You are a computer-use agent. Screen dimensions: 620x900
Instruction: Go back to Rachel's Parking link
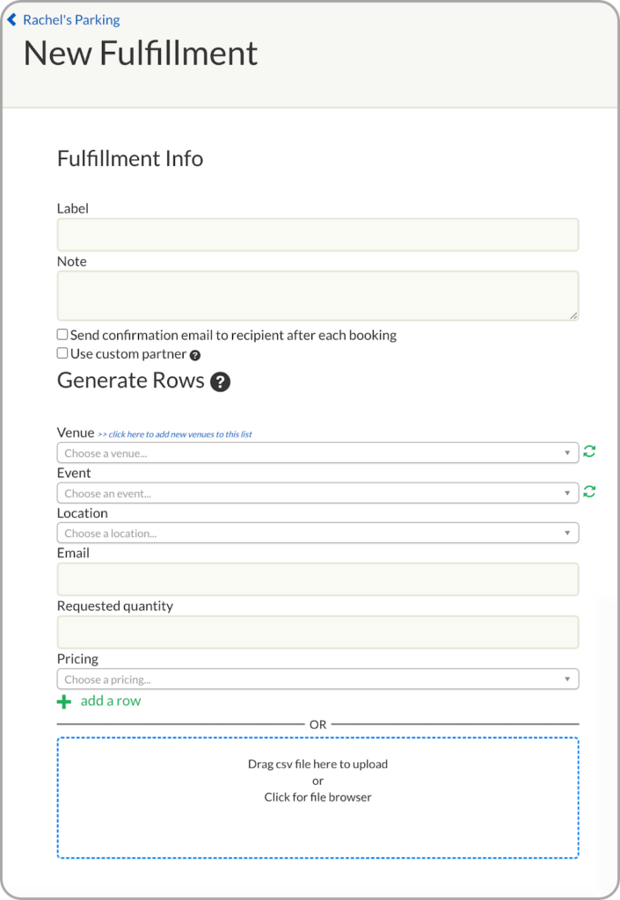click(x=71, y=19)
